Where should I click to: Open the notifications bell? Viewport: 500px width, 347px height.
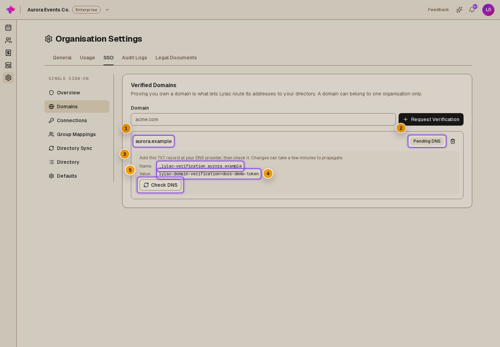472,10
